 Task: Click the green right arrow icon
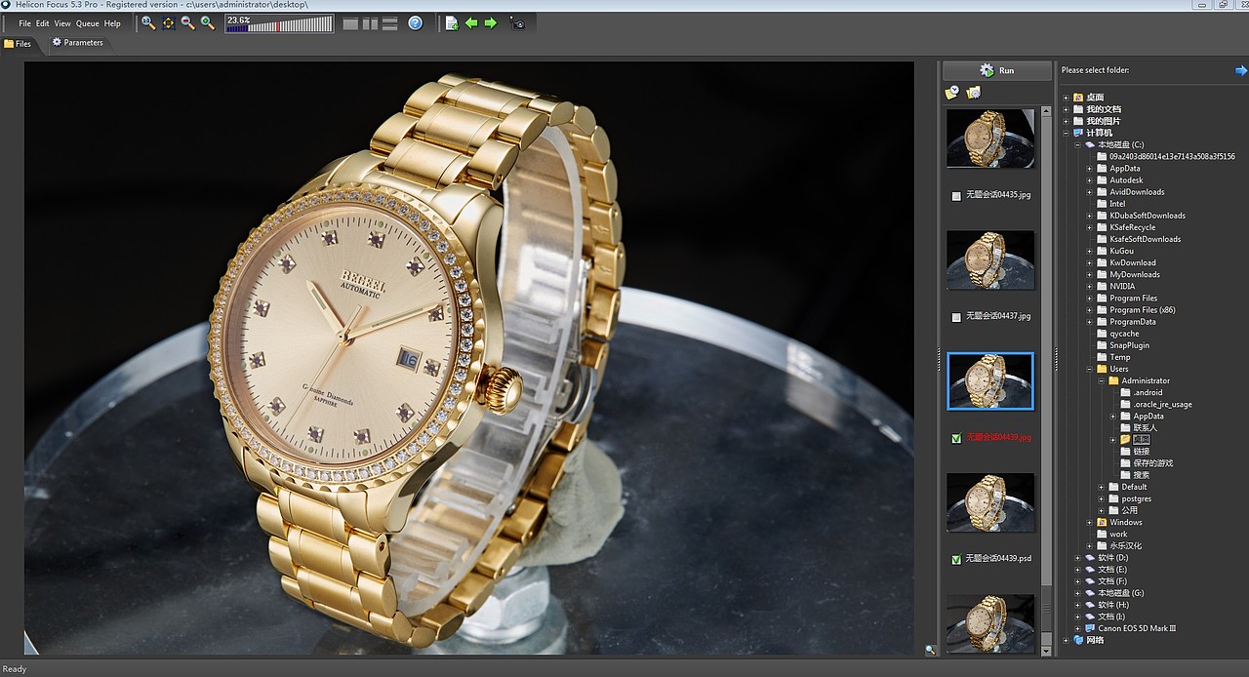[x=491, y=22]
